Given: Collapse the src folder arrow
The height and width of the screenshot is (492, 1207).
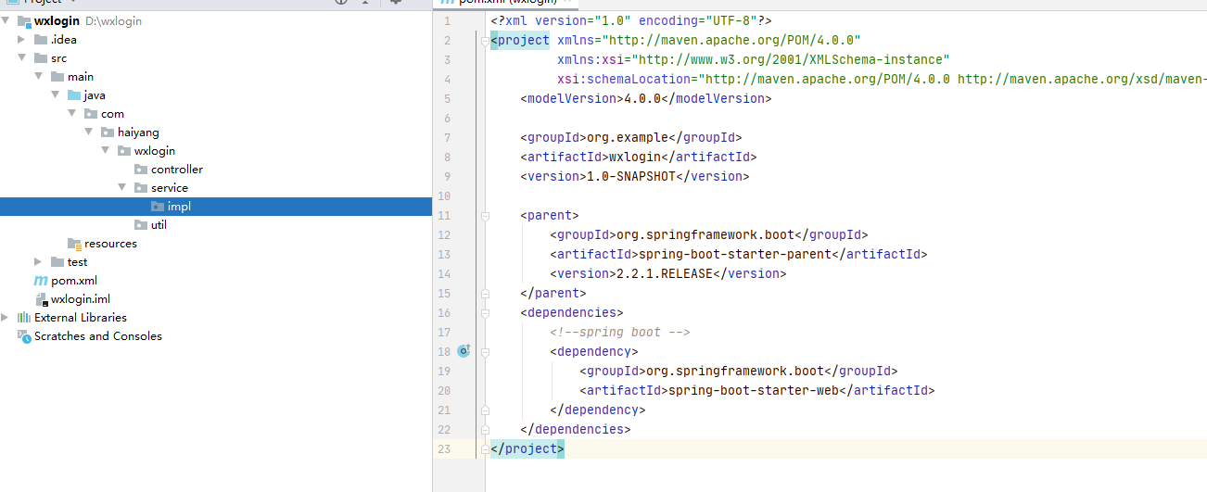Looking at the screenshot, I should coord(21,58).
